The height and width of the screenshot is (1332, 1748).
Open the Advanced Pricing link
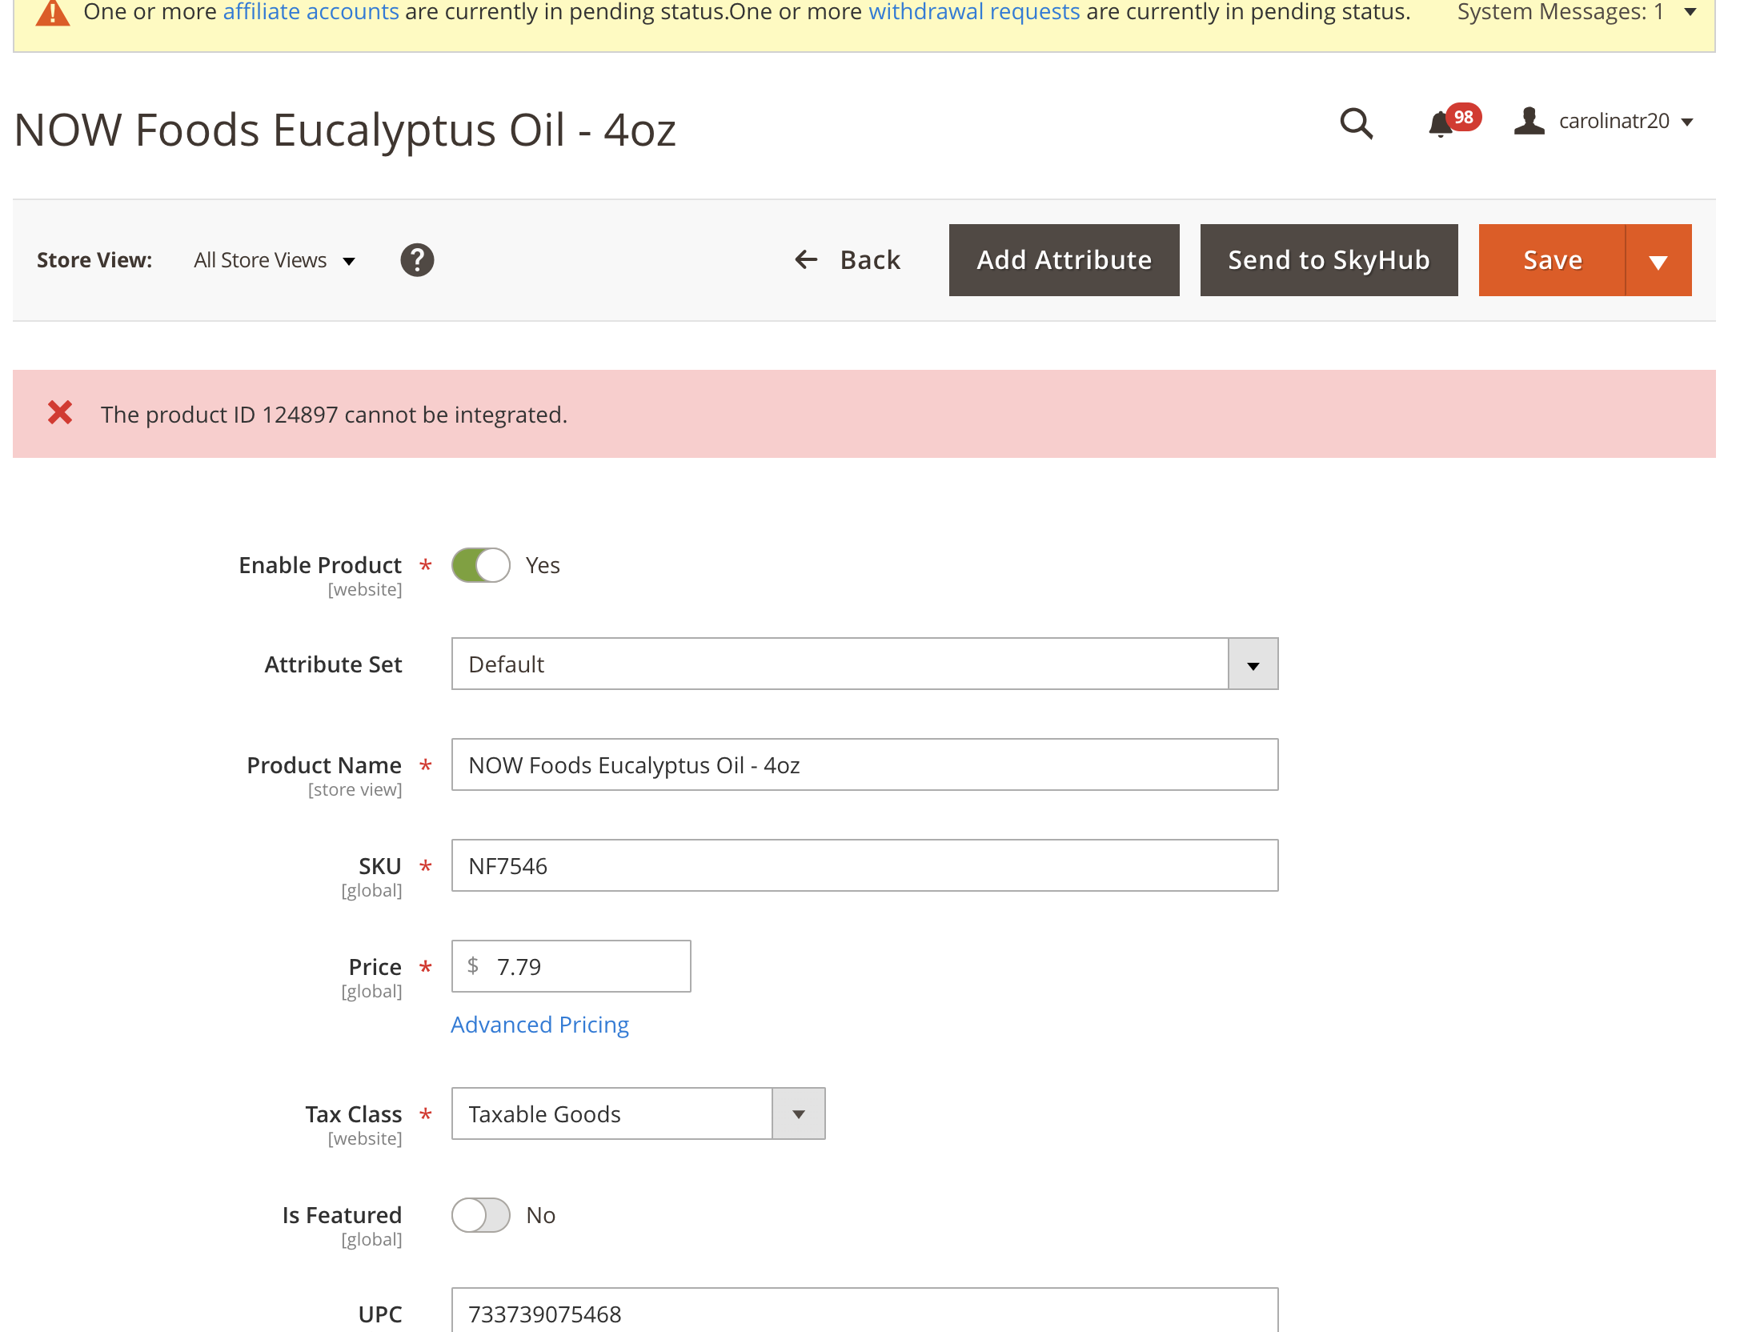click(x=539, y=1025)
